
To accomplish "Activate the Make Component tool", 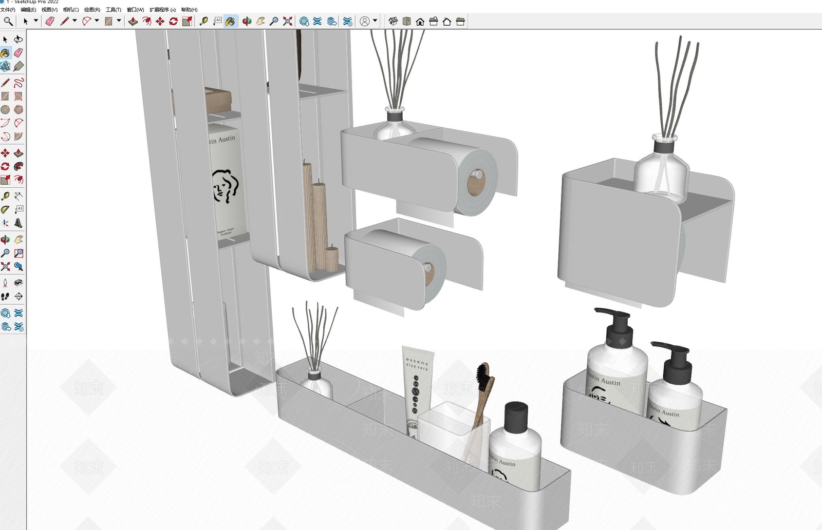I will point(5,66).
